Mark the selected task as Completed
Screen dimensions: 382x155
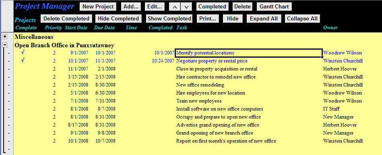click(x=212, y=7)
